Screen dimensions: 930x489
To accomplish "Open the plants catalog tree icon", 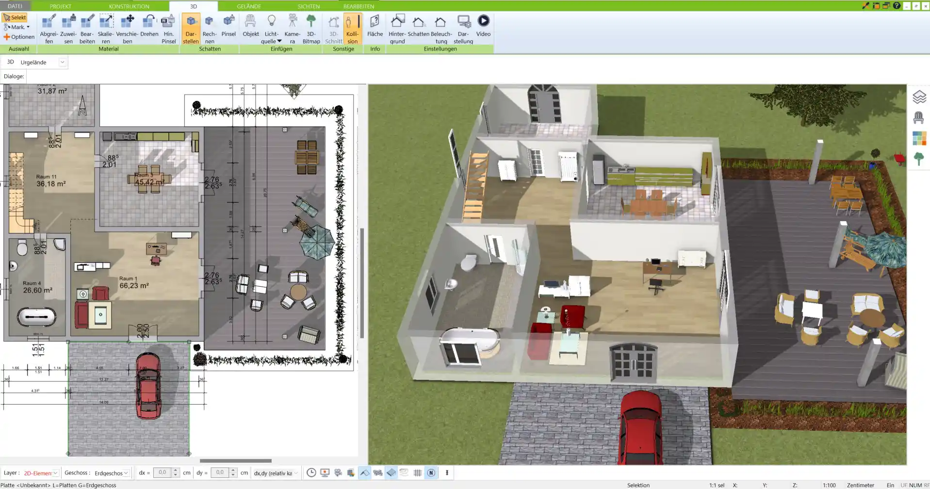I will click(919, 159).
